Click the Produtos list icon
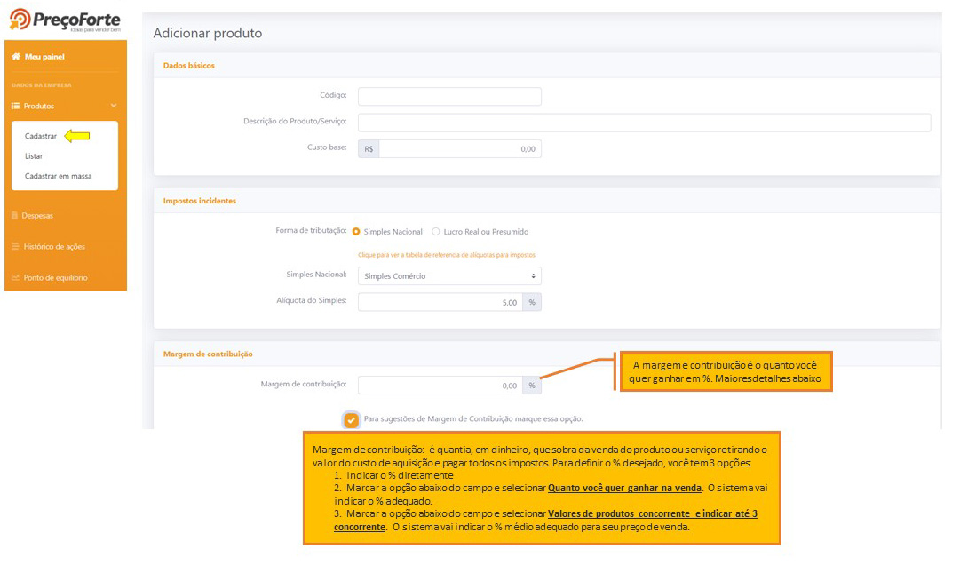The image size is (960, 565). point(16,106)
